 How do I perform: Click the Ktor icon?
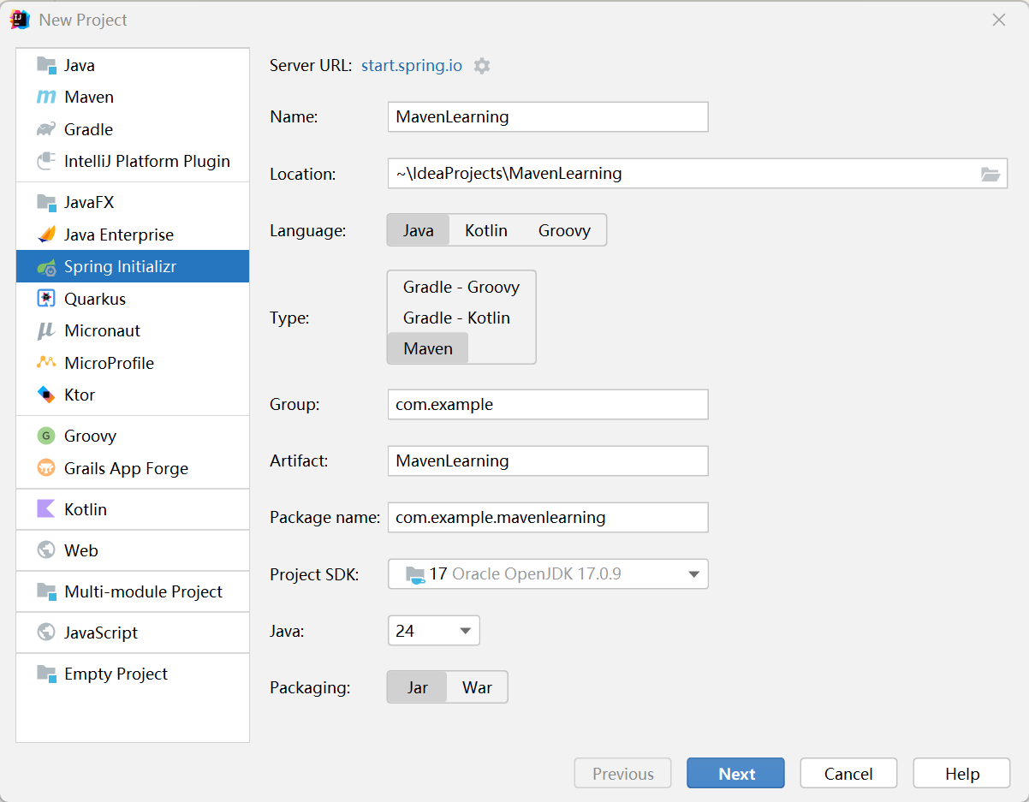[46, 395]
